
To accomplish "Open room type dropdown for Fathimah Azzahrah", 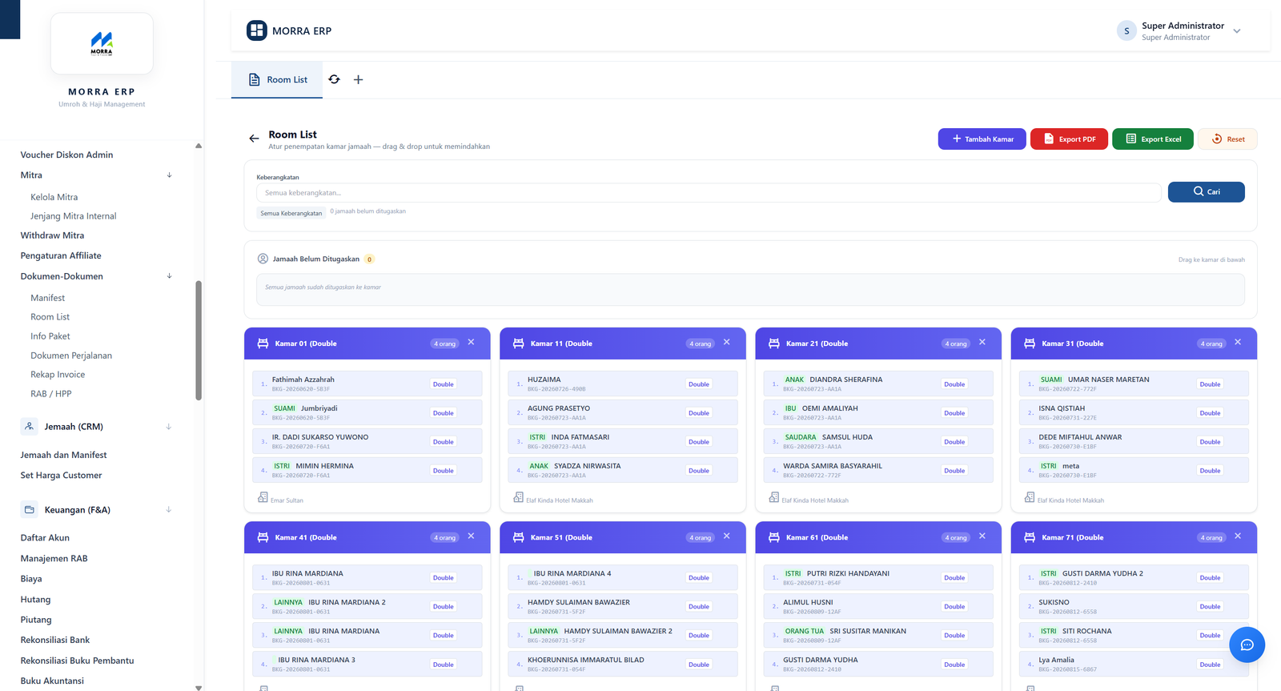I will click(x=444, y=384).
